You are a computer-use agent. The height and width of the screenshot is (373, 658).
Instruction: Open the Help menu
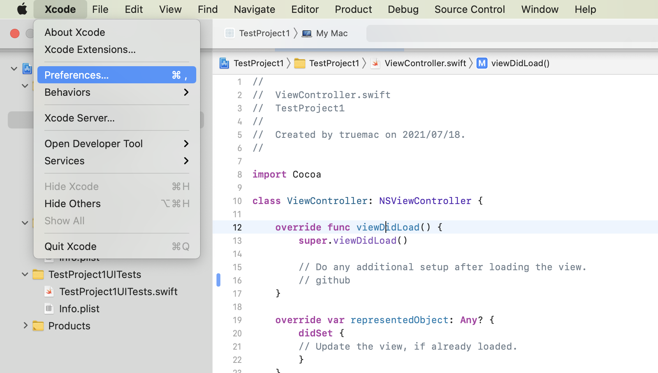coord(586,9)
